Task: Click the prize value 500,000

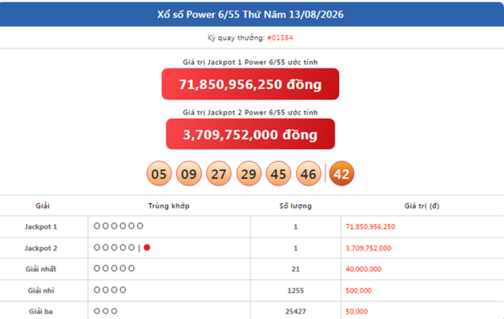Action: coord(358,291)
